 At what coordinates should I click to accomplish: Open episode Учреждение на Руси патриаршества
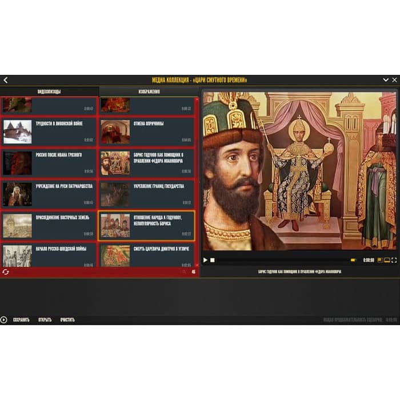(x=49, y=195)
